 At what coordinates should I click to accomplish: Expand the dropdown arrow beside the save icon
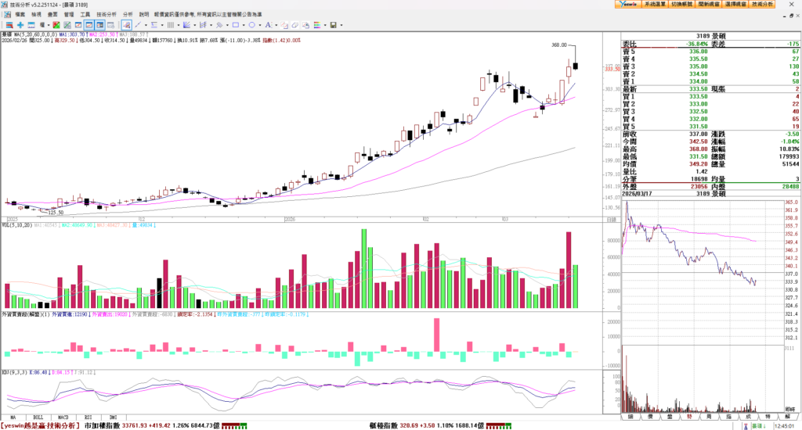click(x=341, y=25)
